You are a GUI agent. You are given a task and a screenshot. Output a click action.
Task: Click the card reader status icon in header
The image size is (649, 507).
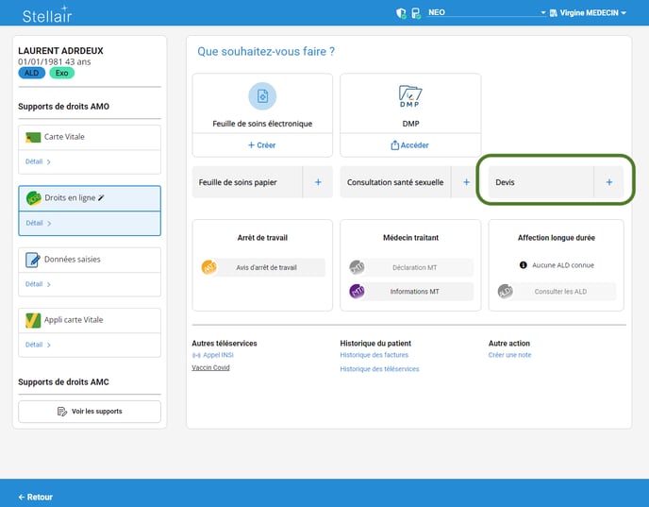(x=415, y=13)
